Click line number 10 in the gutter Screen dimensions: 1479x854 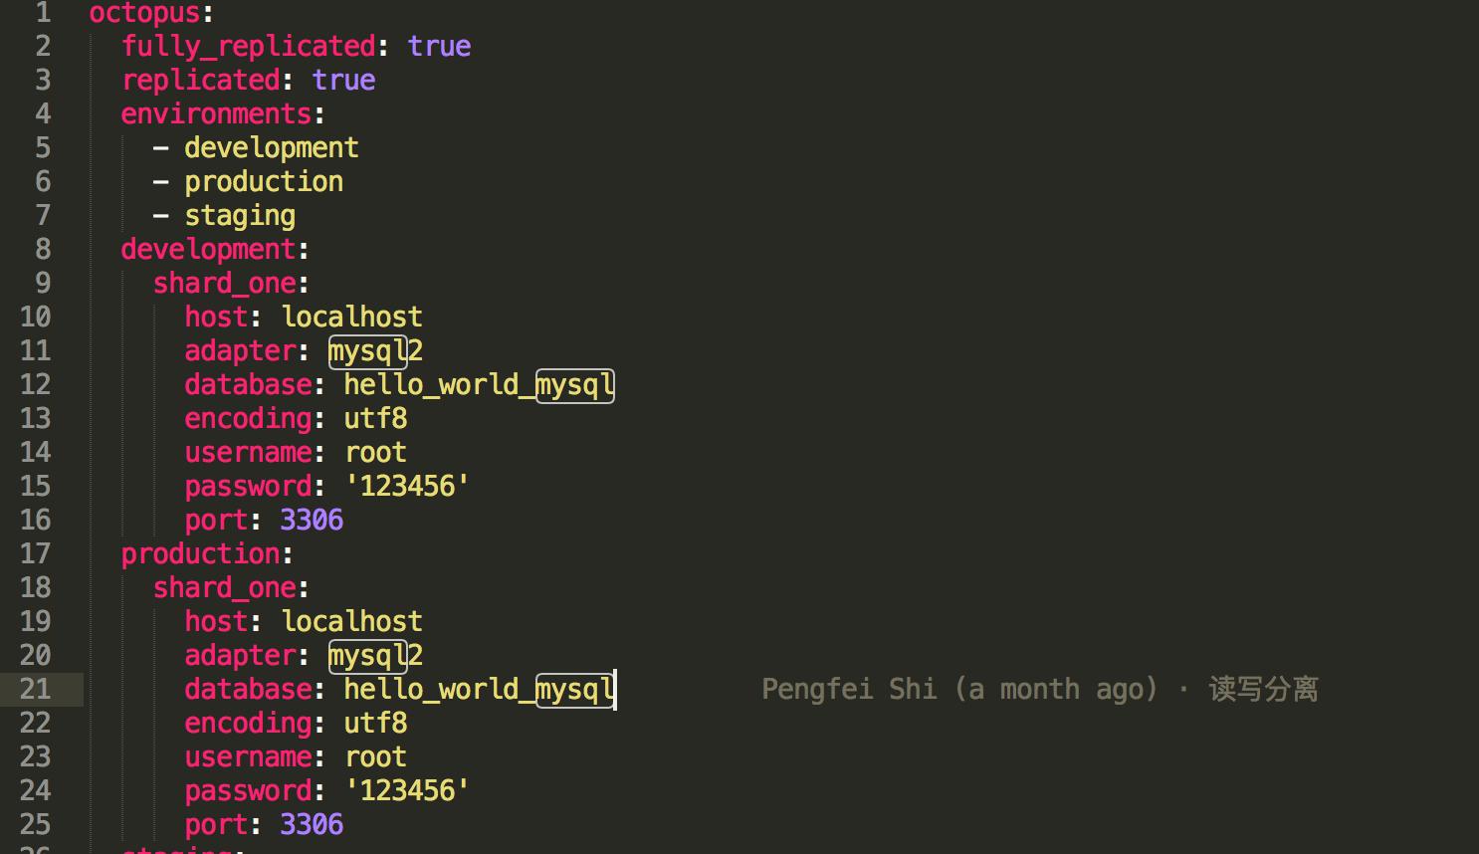point(35,318)
